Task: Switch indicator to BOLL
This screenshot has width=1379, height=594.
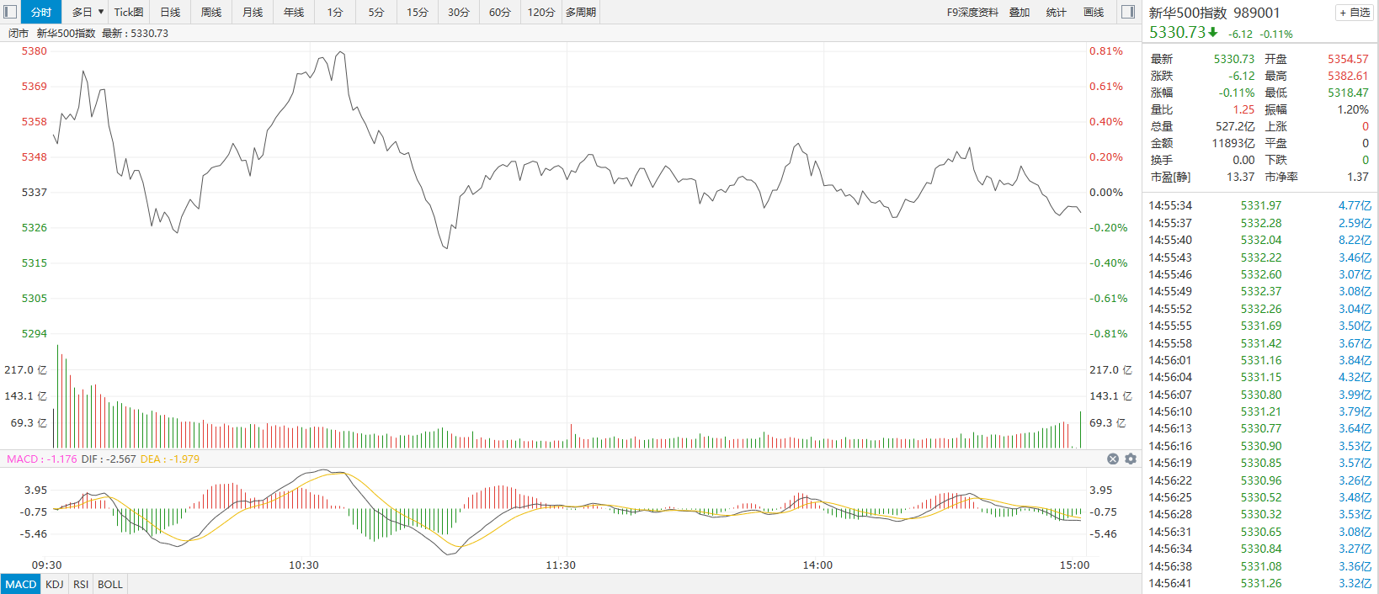Action: [x=110, y=584]
